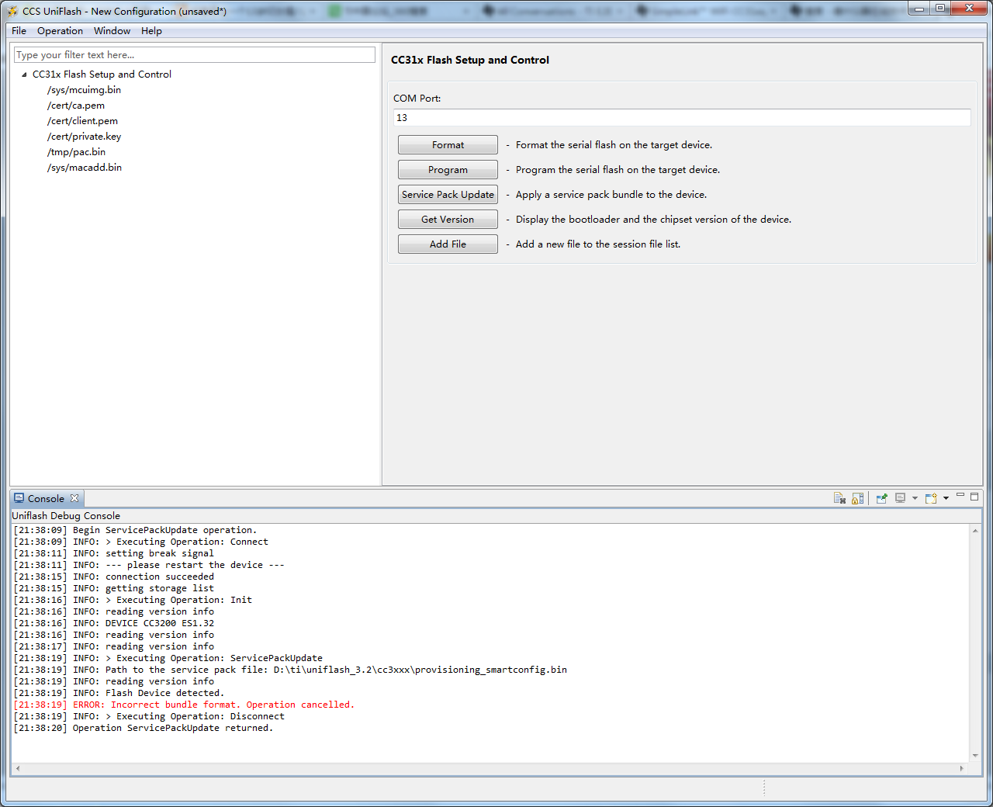Image resolution: width=993 pixels, height=807 pixels.
Task: Click the 'Uniflash Debug Console' label
Action: click(66, 516)
